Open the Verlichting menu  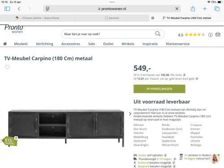point(44,44)
